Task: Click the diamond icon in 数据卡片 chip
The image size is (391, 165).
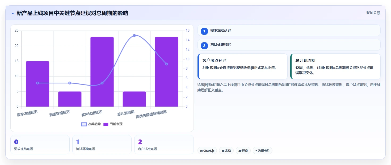Action: pos(256,151)
